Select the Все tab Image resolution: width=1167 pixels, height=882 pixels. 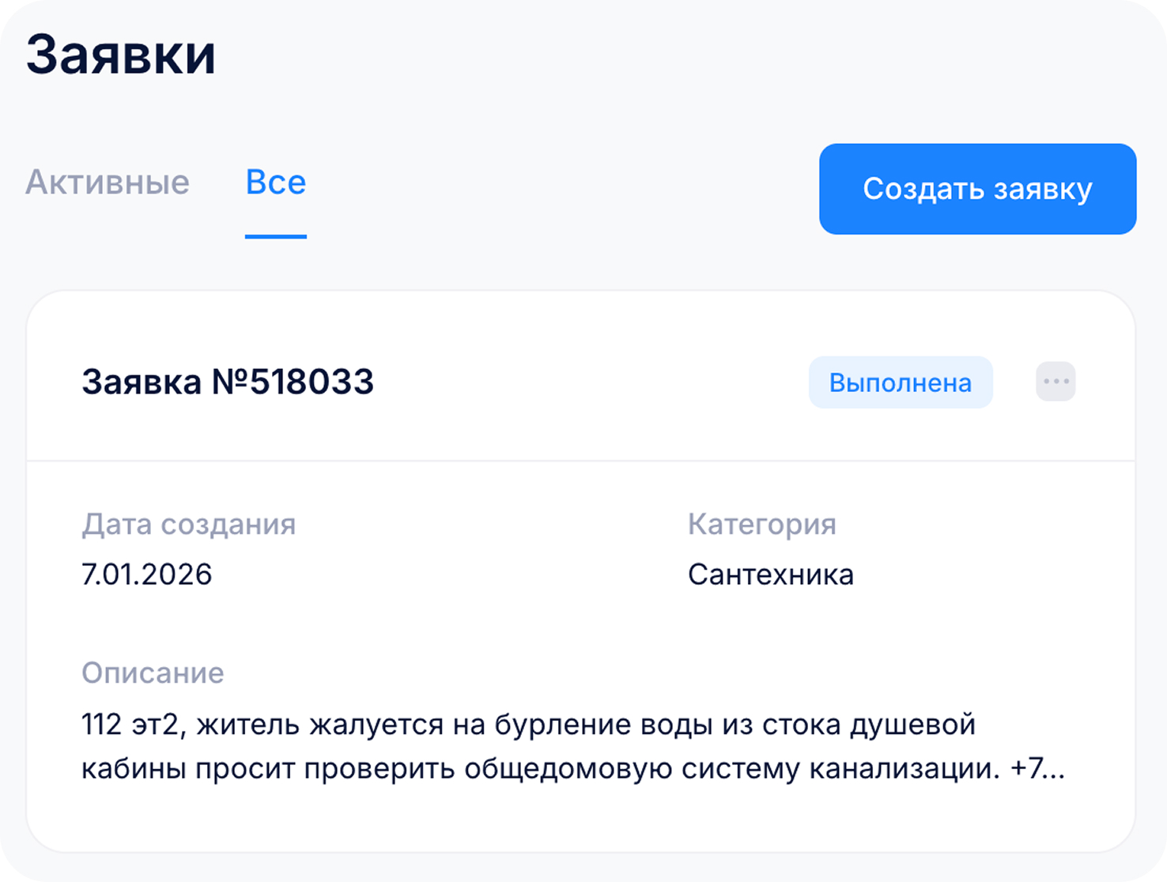click(276, 183)
